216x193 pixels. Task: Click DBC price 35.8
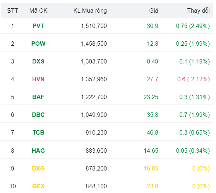[153, 115]
